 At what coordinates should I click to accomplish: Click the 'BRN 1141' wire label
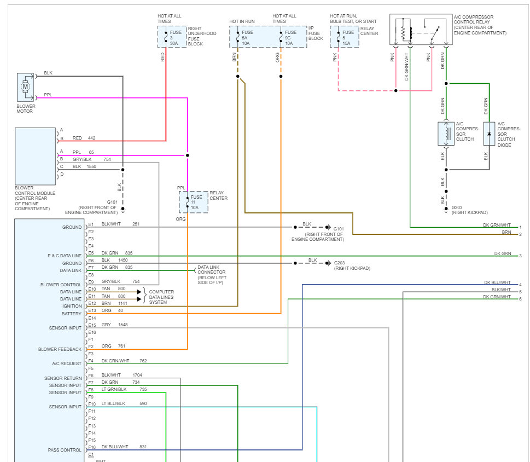[114, 303]
